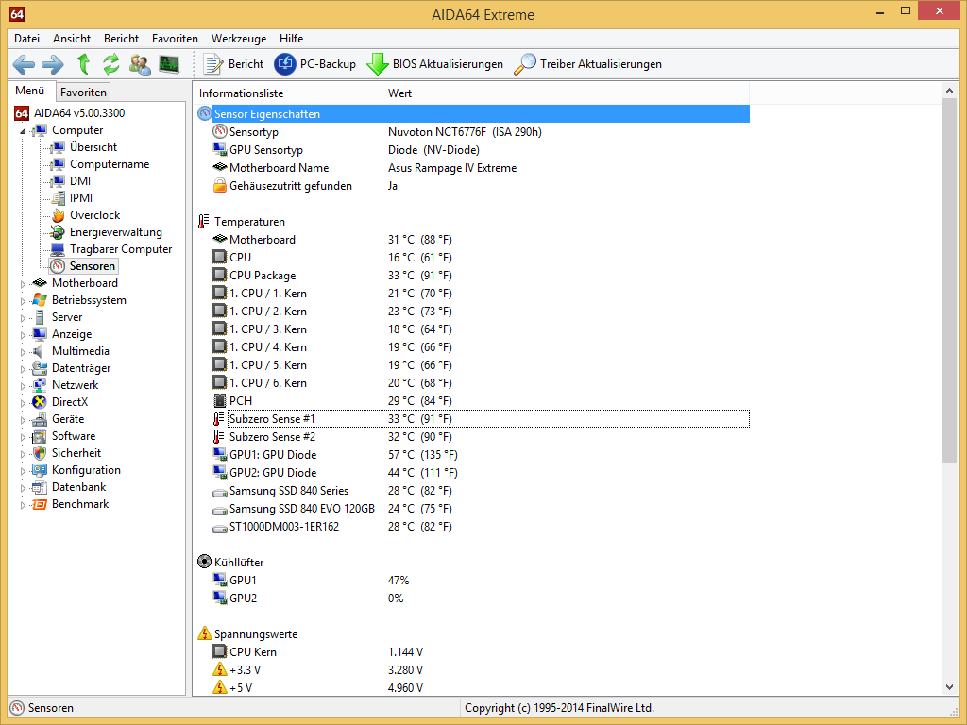Click the AIDA64 title bar app icon
Screen dimensions: 967x725
(17, 13)
